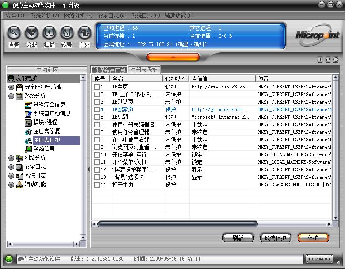Click the 模块/进程 tree icon
The image size is (345, 269).
tap(28, 123)
